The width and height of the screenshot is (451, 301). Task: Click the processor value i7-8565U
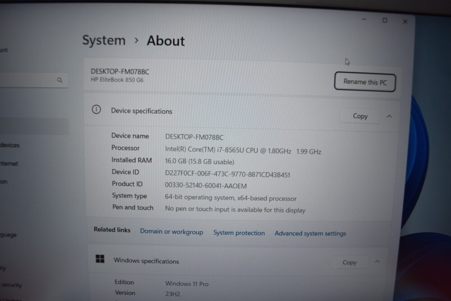pyautogui.click(x=243, y=150)
